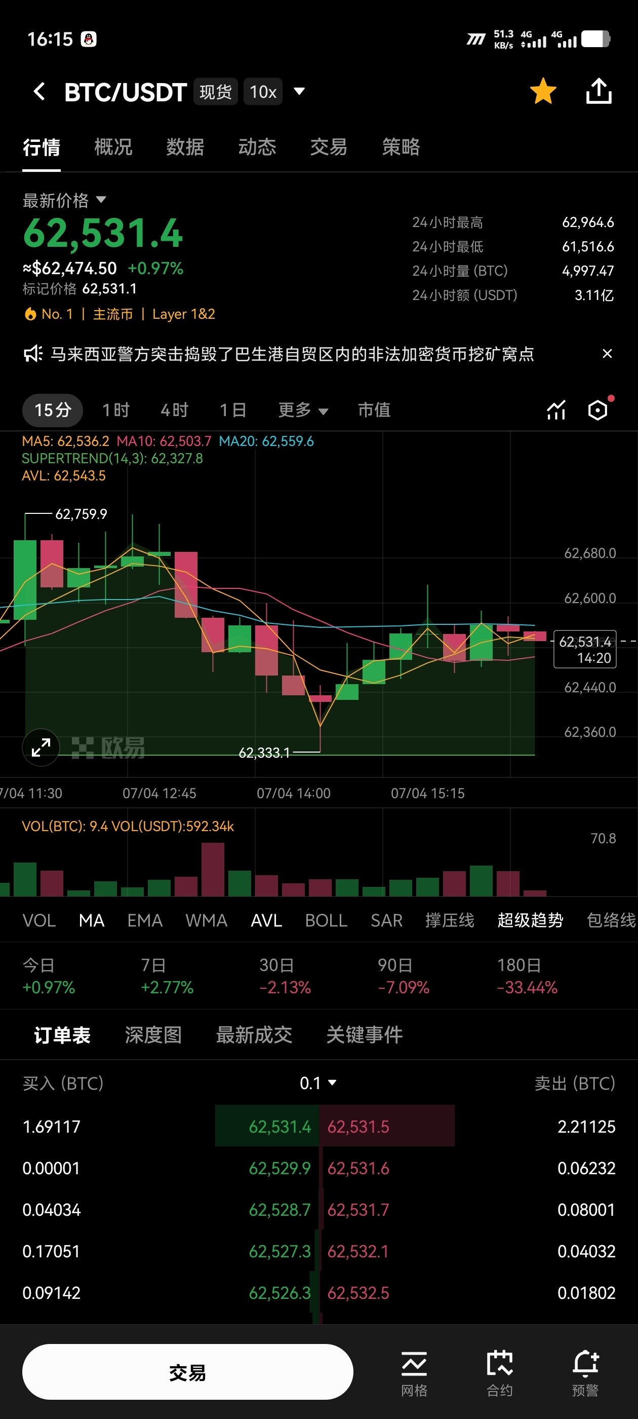Toggle the VOL indicator
This screenshot has height=1419, width=638.
pyautogui.click(x=39, y=920)
